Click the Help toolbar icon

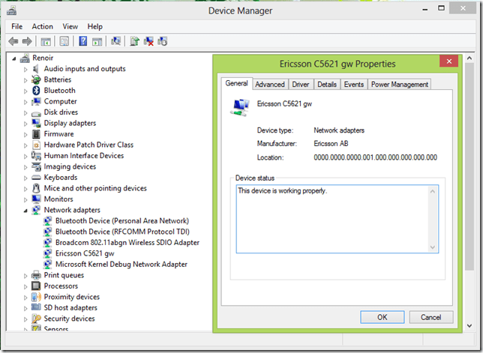coord(82,41)
